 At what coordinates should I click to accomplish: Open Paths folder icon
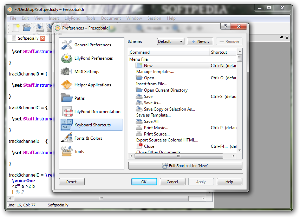67,98
